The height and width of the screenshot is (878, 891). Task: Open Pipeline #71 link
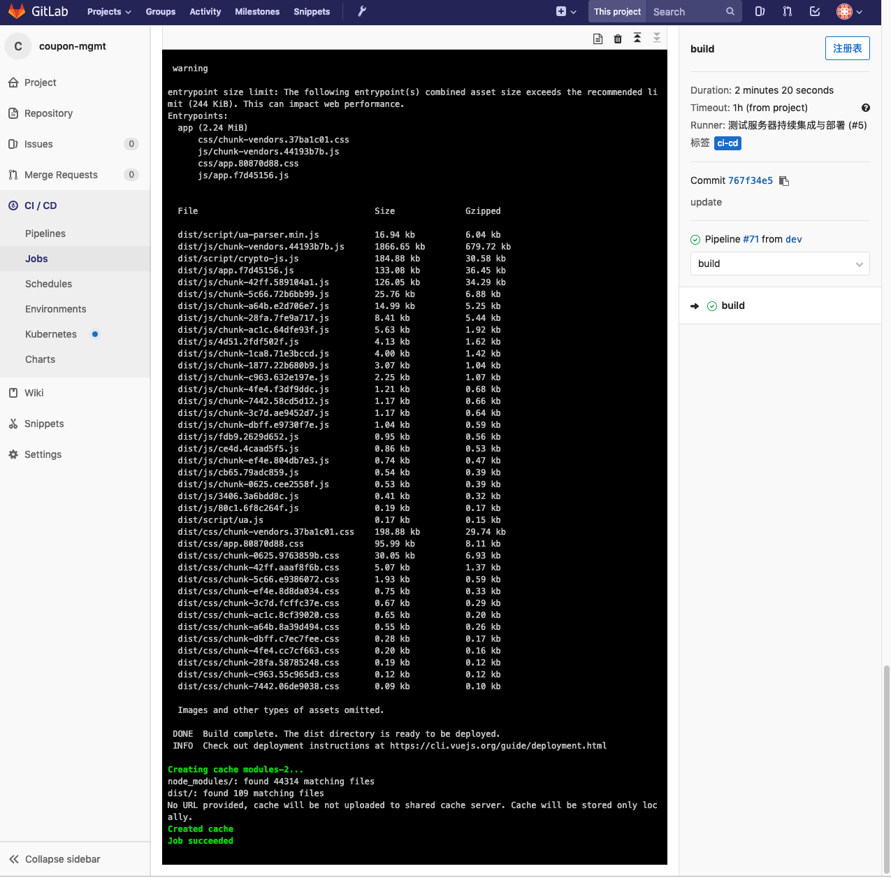751,239
